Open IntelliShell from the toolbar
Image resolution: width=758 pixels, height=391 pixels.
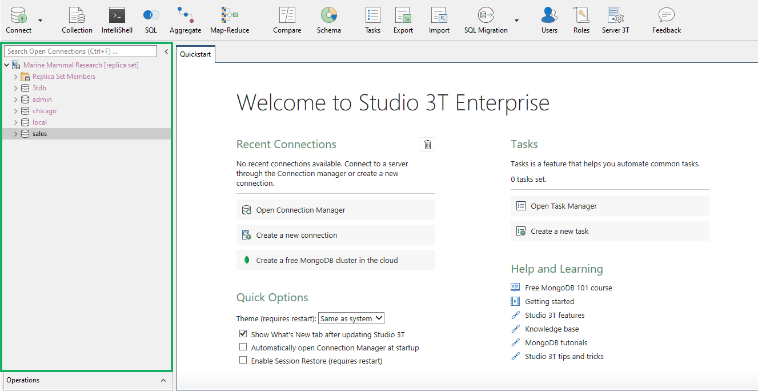pyautogui.click(x=117, y=20)
